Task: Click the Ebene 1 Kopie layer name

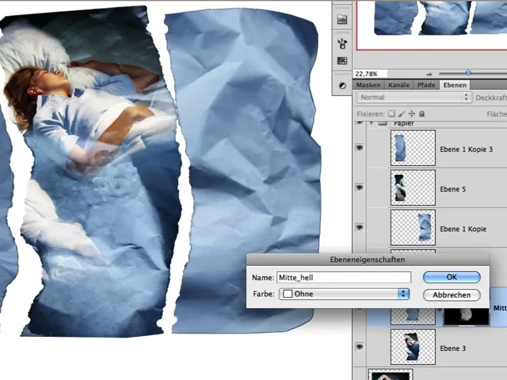Action: coord(463,229)
